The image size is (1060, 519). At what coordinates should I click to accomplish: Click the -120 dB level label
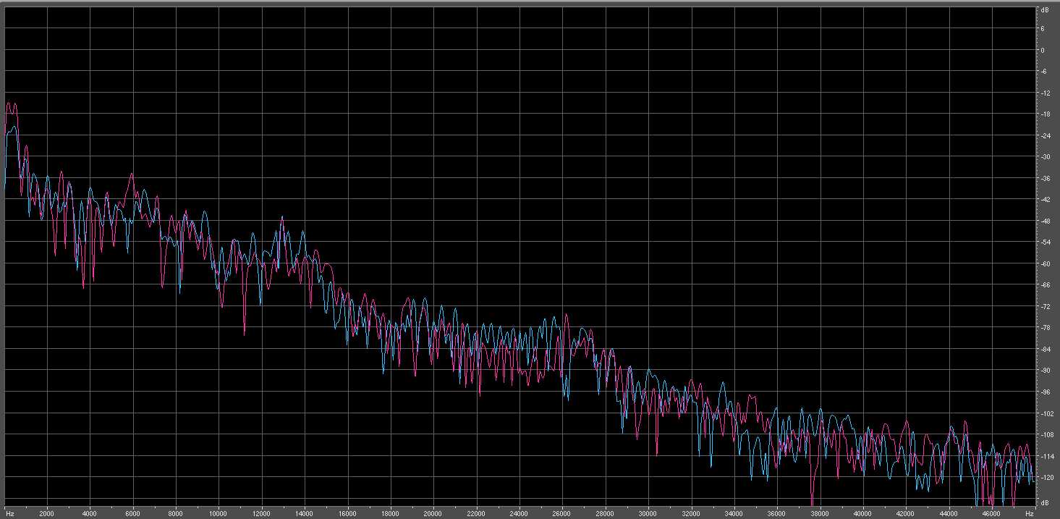1045,477
